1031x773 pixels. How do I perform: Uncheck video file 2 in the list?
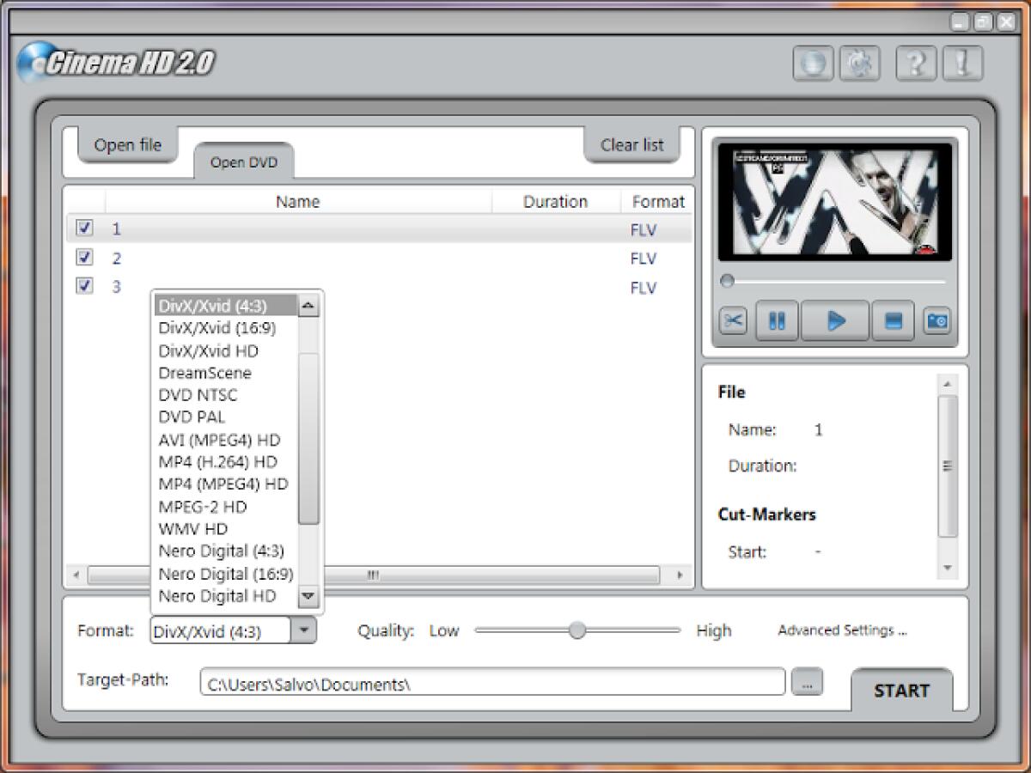coord(83,258)
